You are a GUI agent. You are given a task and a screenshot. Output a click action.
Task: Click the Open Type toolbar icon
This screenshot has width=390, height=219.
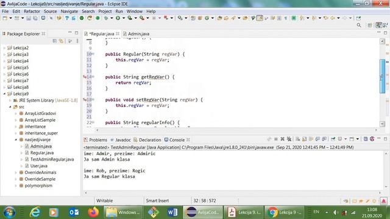[219, 18]
